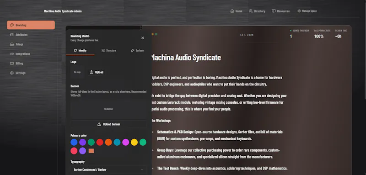This screenshot has height=175, width=366.
Task: Click the Logo section label
Action: coord(73,62)
